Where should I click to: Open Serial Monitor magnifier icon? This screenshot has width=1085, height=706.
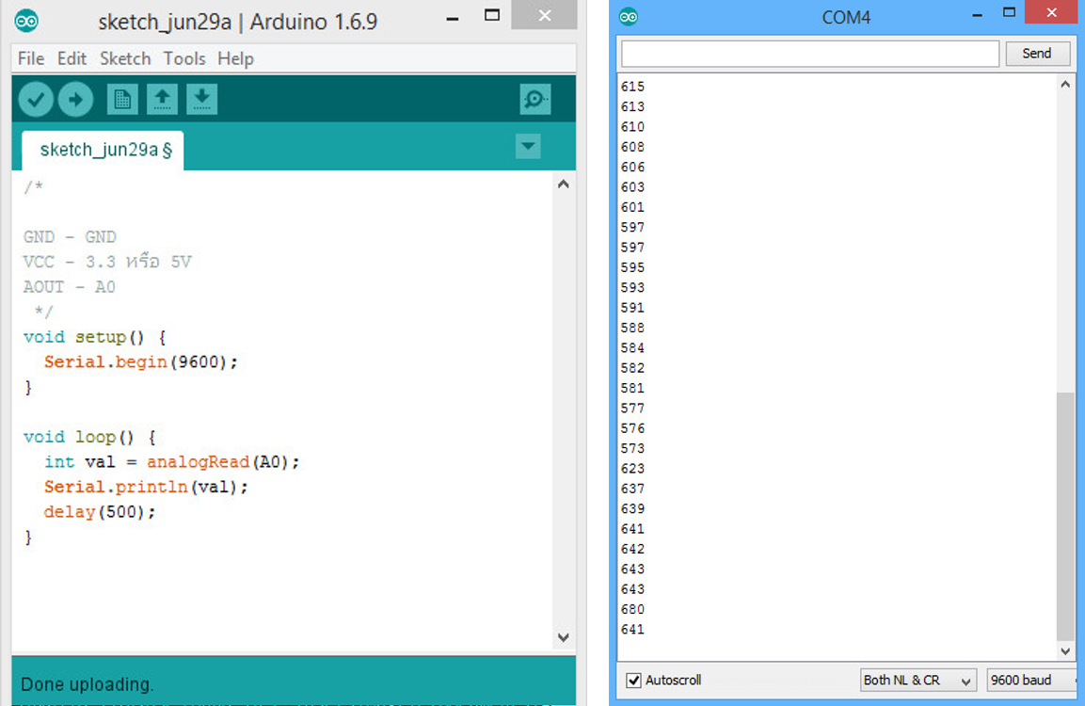click(535, 100)
